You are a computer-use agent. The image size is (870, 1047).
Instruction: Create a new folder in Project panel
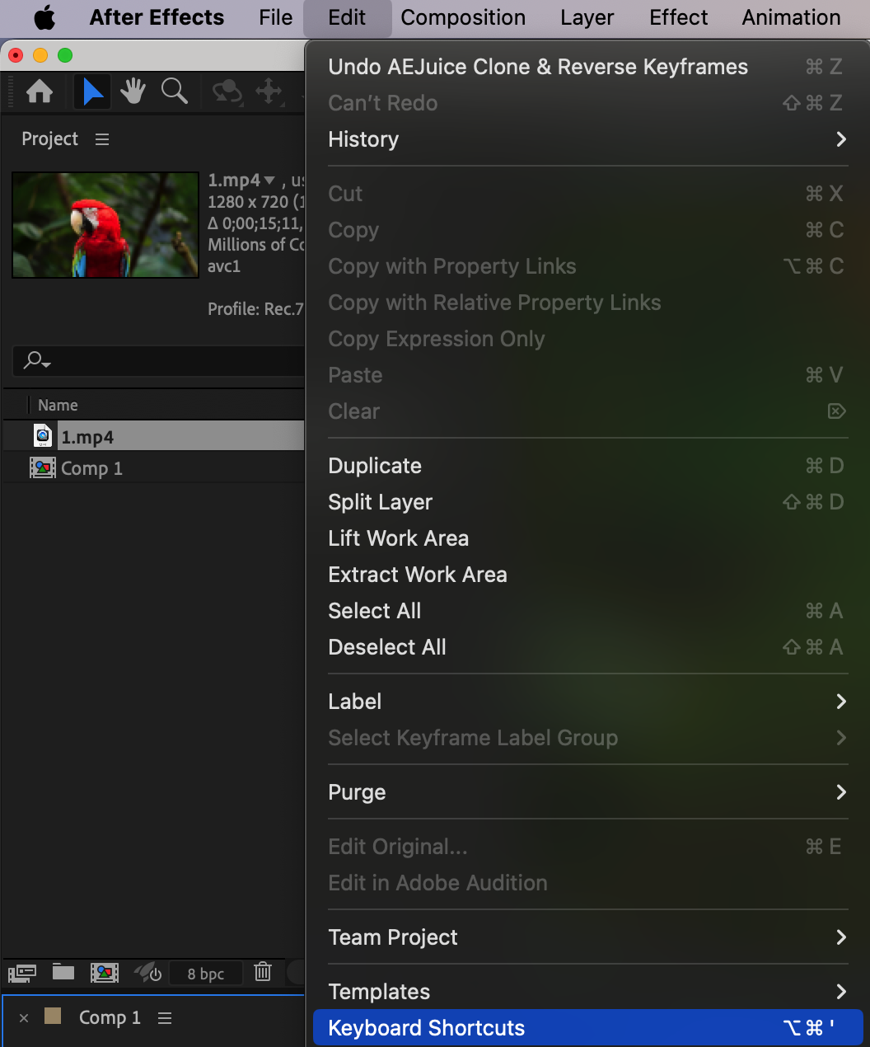click(63, 973)
